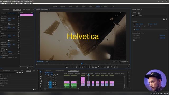
Task: Select the rectangle mask tool under Opacity
Action: click(4, 50)
